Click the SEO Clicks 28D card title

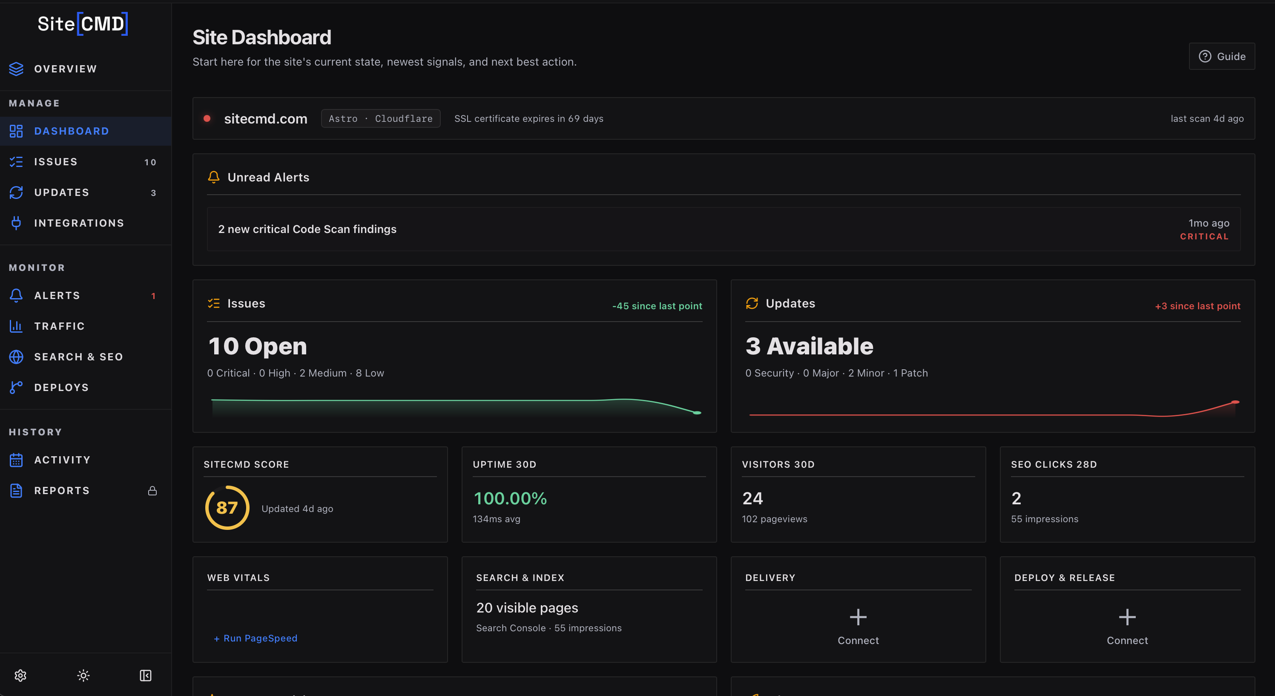[1054, 464]
